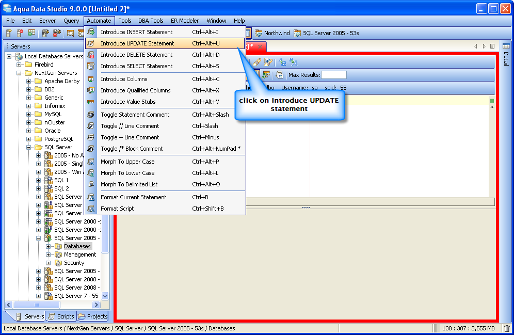Expand the Oracle folder
Image resolution: width=514 pixels, height=335 pixels.
point(29,131)
